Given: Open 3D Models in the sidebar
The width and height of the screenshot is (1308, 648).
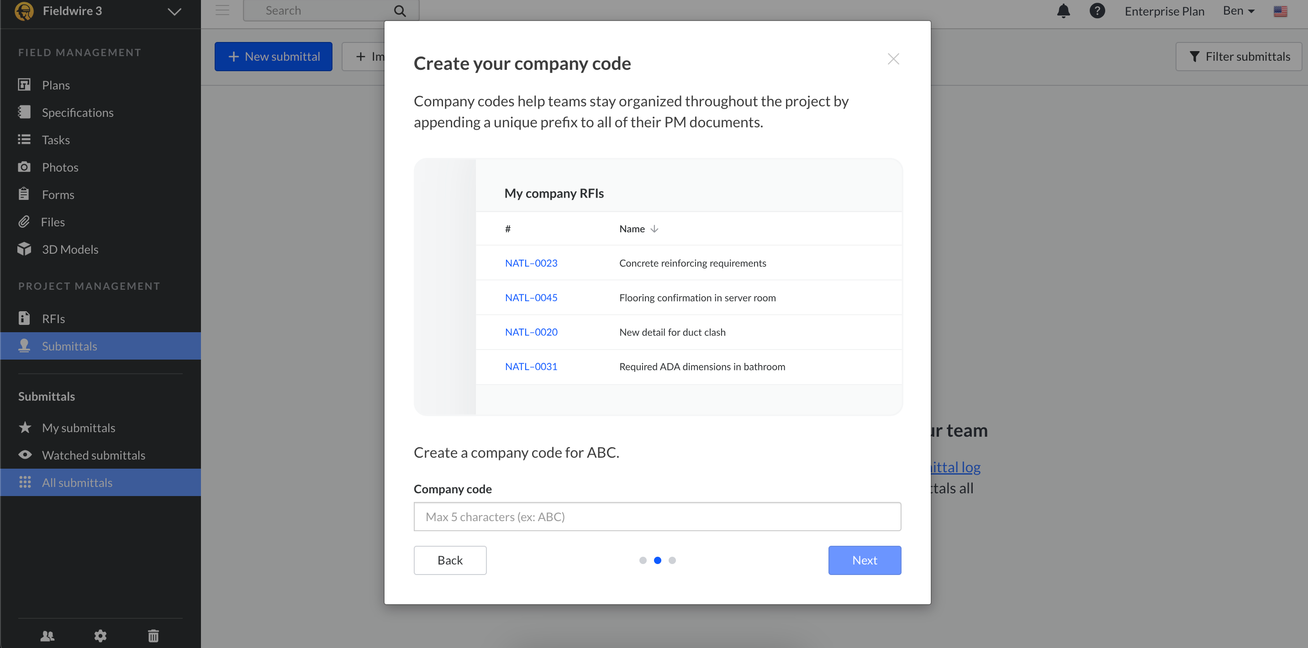Looking at the screenshot, I should click(70, 249).
